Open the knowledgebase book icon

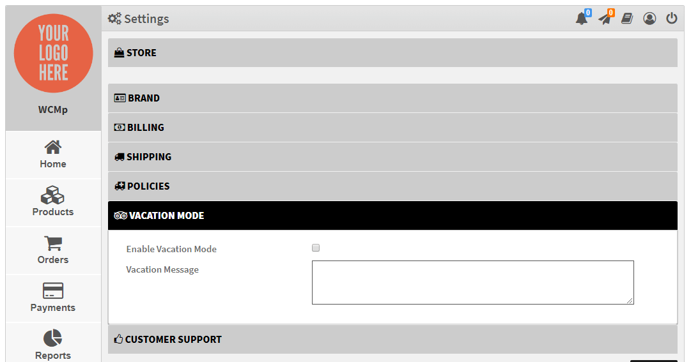point(627,19)
